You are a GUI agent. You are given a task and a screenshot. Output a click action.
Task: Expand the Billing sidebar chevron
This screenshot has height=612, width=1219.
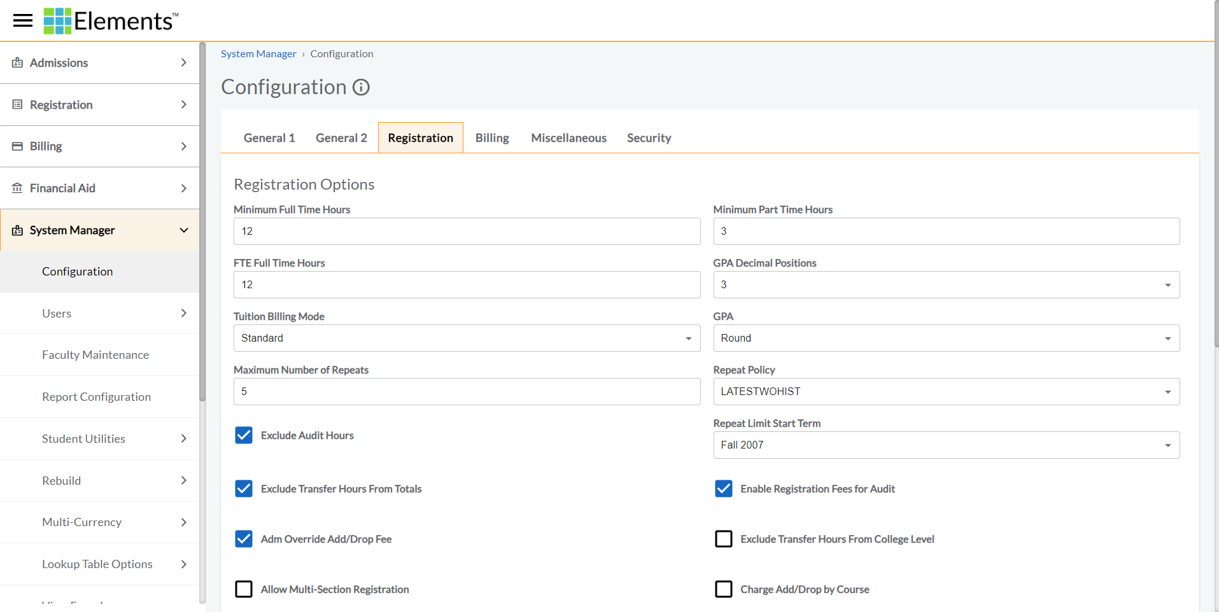click(x=183, y=146)
